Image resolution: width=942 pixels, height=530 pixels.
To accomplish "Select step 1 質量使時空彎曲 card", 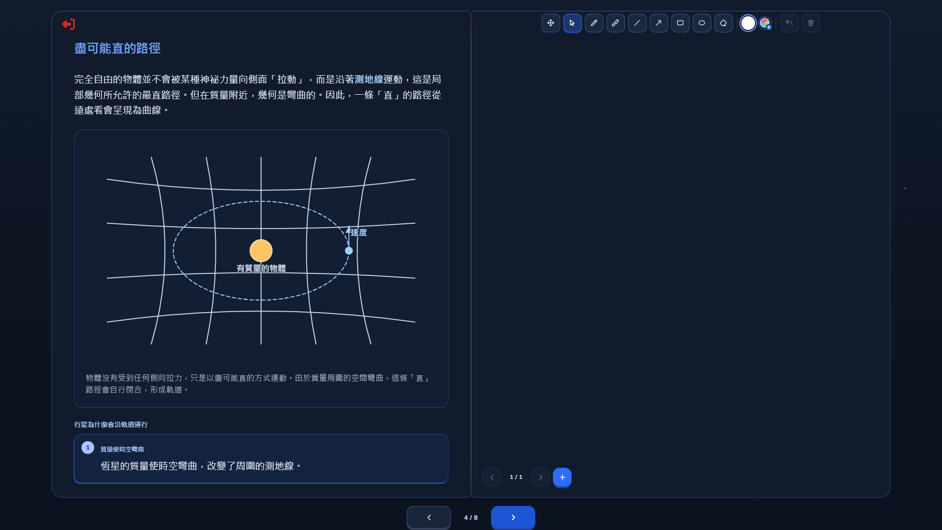I will point(261,459).
